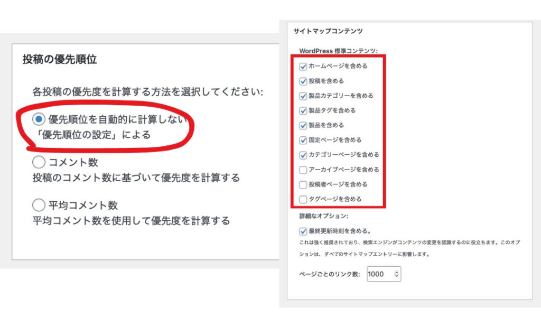Disable '製品カテゴリーを含める' checkbox
Screen dimensions: 541x327
pos(303,96)
